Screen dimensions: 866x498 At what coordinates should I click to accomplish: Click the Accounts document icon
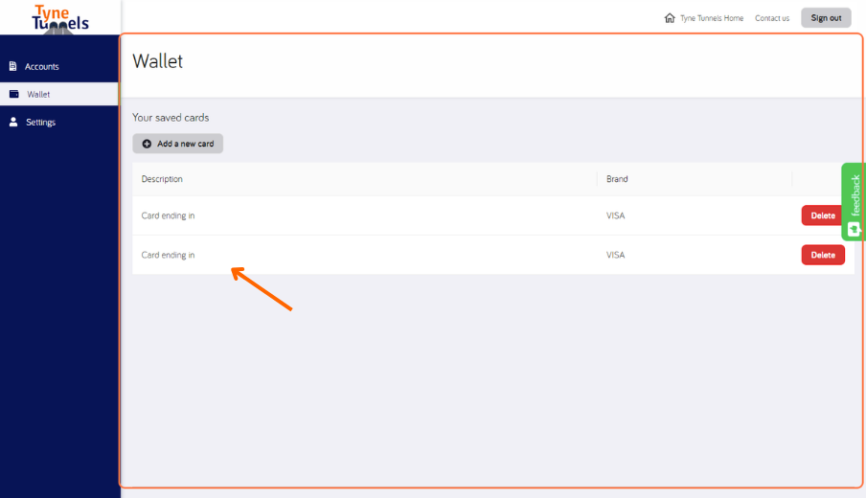12,66
